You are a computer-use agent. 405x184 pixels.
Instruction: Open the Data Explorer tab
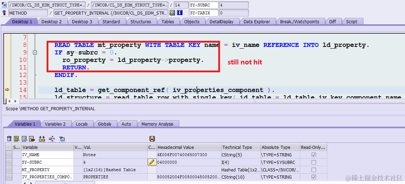(257, 22)
